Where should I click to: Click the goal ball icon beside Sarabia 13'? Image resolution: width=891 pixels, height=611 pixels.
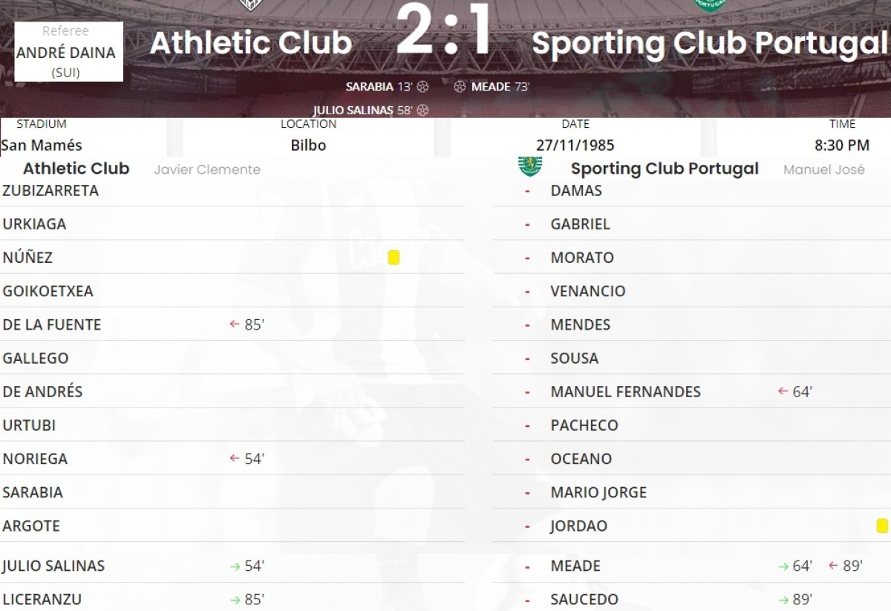coord(422,87)
